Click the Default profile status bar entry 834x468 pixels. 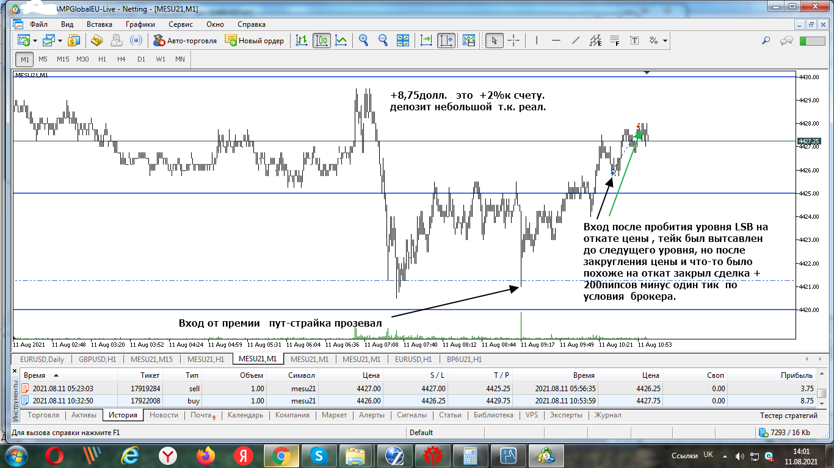(x=421, y=433)
